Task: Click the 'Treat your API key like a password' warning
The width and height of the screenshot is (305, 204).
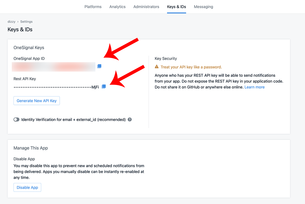Action: 191,67
